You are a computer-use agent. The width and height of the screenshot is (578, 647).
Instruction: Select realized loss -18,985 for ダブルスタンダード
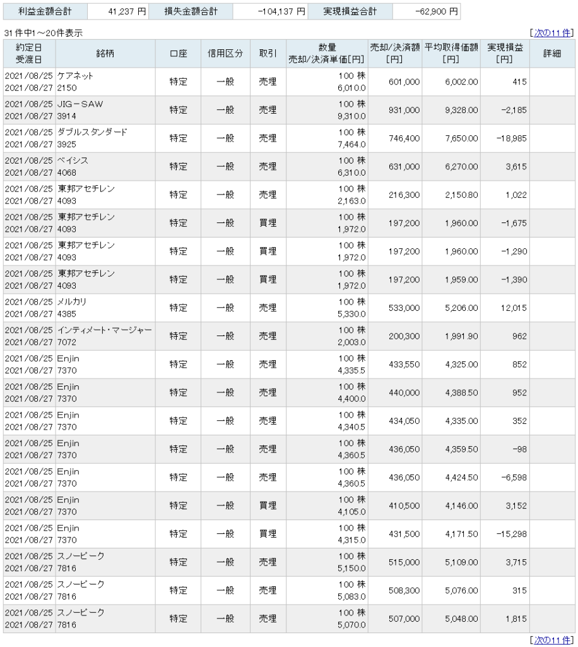[x=511, y=138]
